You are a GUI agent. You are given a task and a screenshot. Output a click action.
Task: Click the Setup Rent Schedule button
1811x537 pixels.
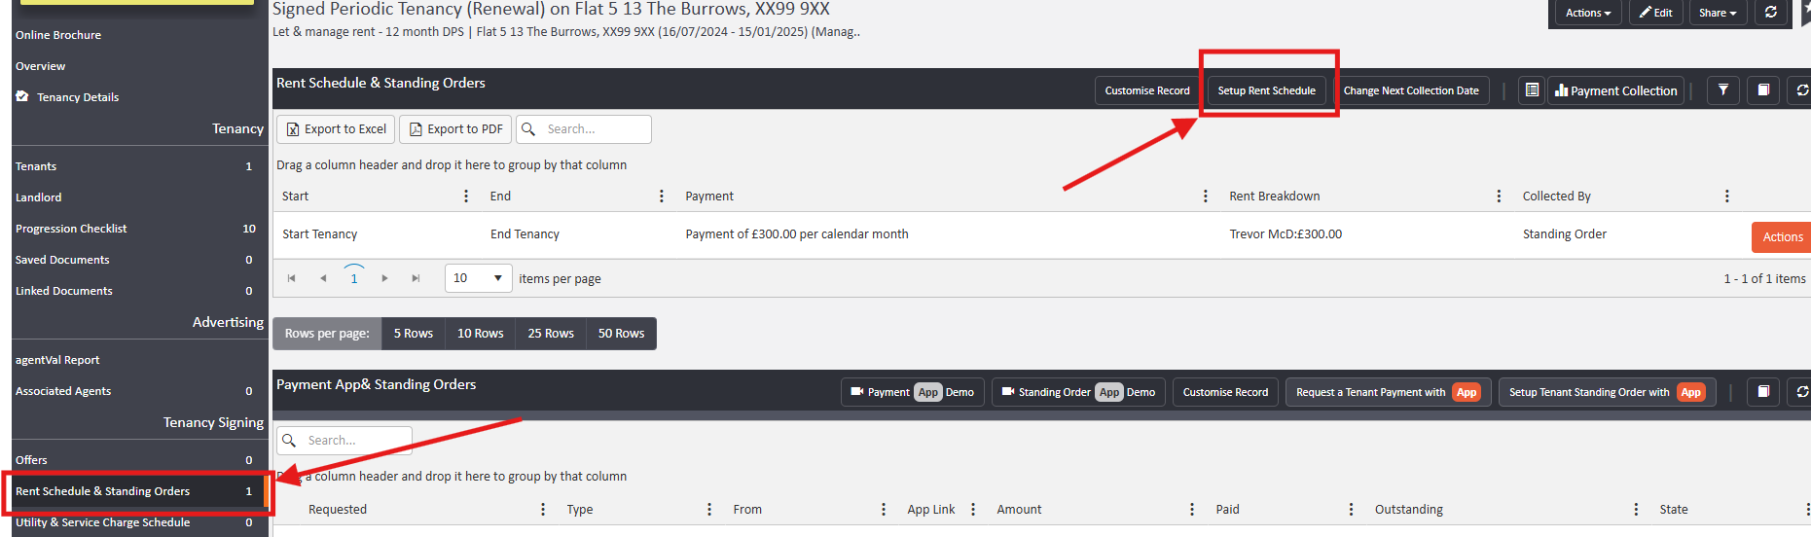point(1266,90)
